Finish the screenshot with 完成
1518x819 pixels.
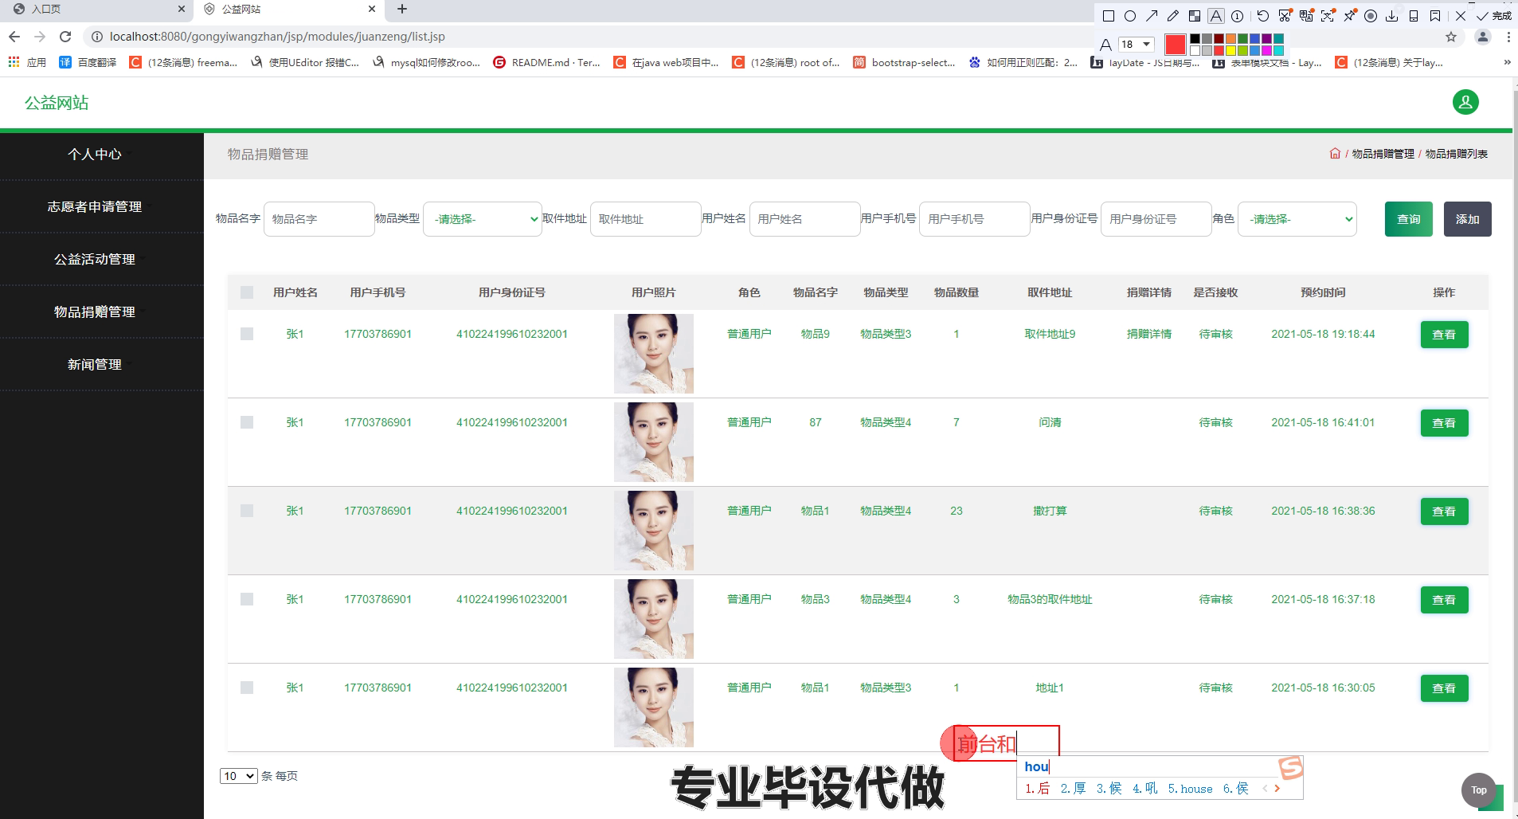pos(1493,16)
